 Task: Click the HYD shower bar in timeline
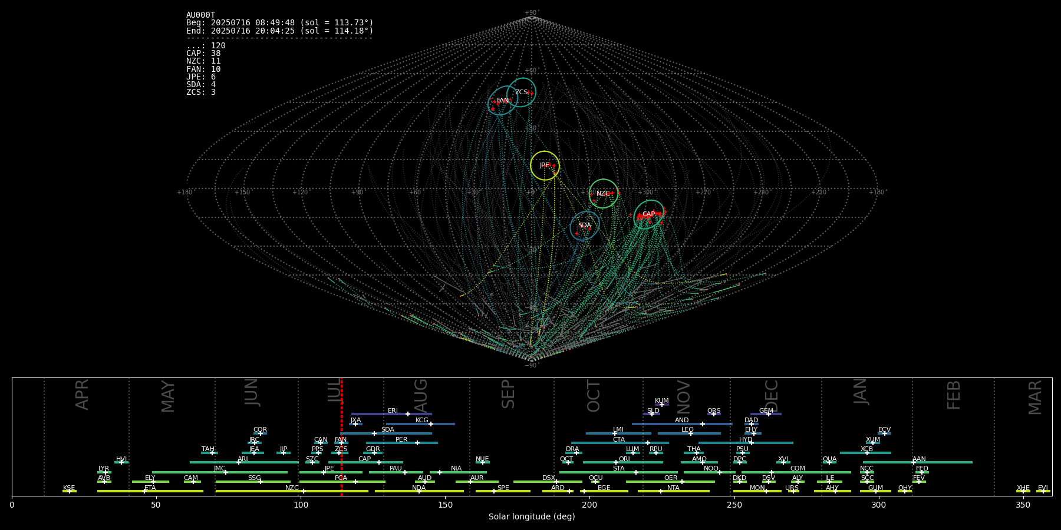[746, 443]
